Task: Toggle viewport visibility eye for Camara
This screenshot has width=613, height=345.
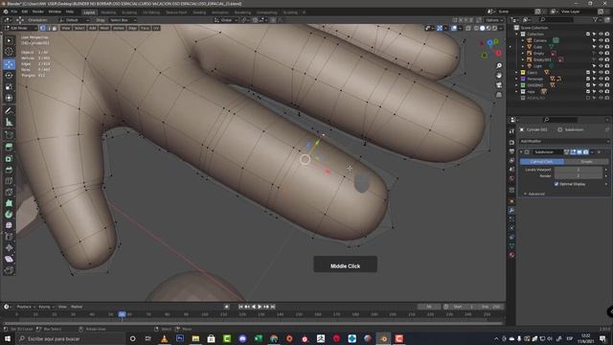Action: (601, 40)
